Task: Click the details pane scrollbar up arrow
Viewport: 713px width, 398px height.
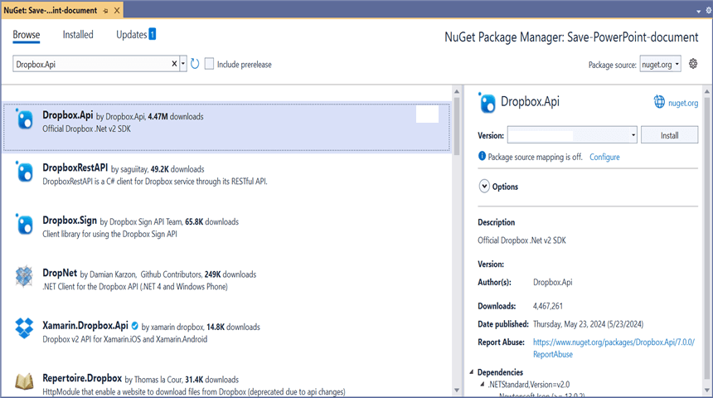Action: click(706, 91)
